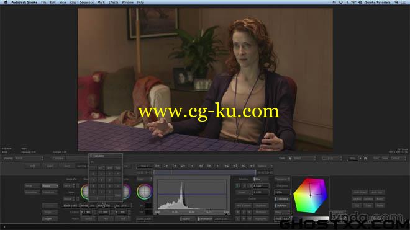Jump to the last frame of clip
The width and height of the screenshot is (410, 230).
[252, 166]
